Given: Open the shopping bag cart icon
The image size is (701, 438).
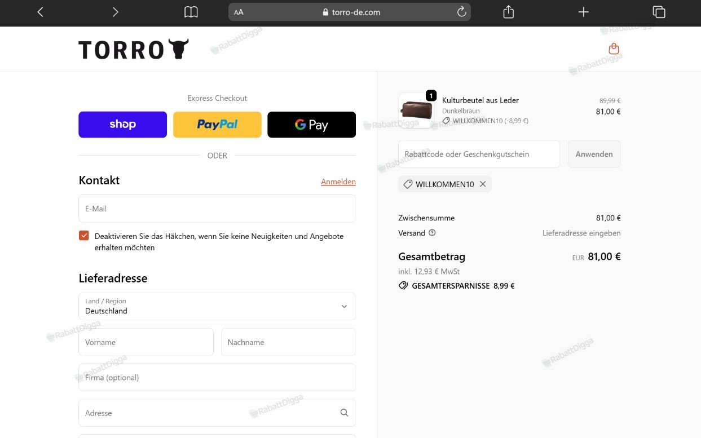Looking at the screenshot, I should click(614, 48).
